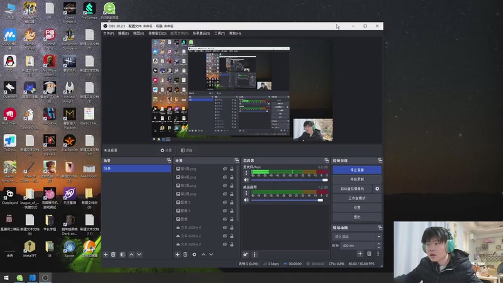Open 场景集合(S) menu
Screen dimensions: 503x283
201,33
